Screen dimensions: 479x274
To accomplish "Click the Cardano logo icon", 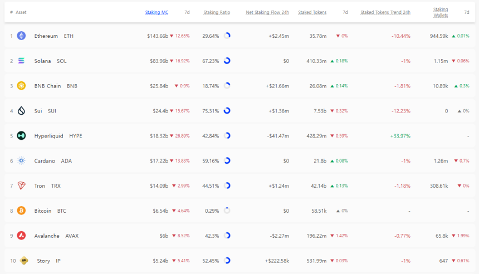I will tap(21, 160).
